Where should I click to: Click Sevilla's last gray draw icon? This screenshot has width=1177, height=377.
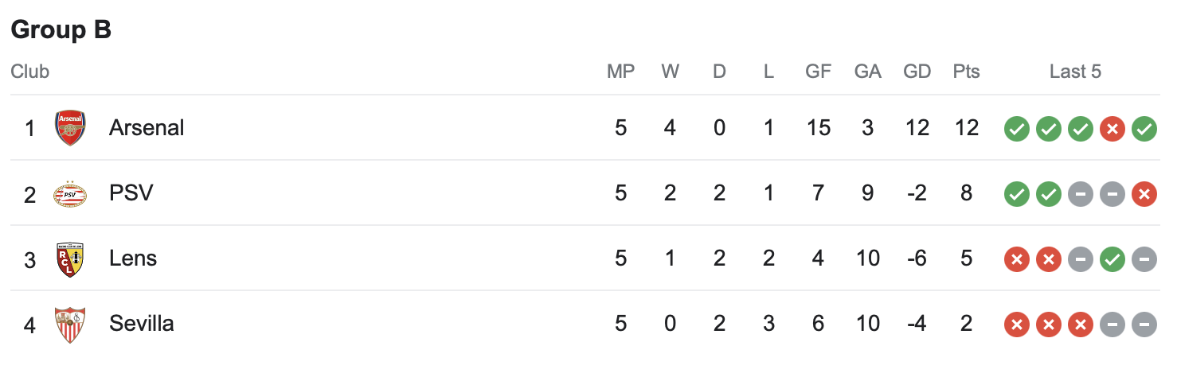click(1144, 325)
